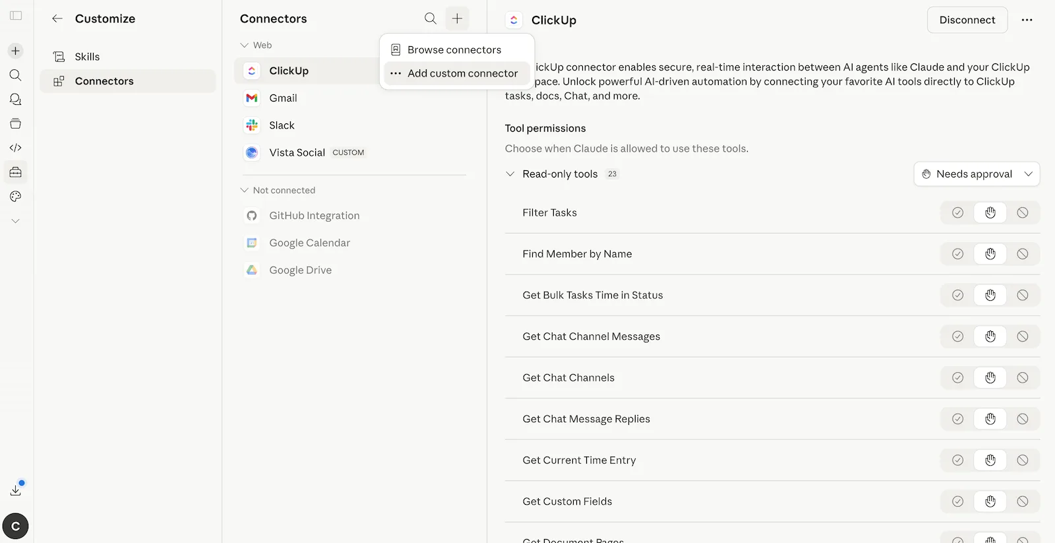Disconnect the ClickUp connector
1055x543 pixels.
click(967, 20)
